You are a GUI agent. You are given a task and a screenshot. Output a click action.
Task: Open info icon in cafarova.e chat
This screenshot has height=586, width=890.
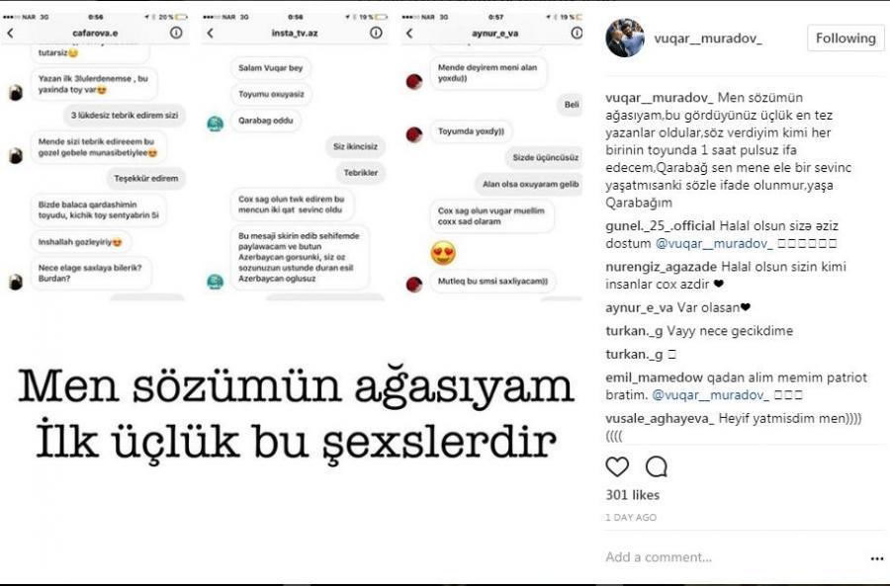pyautogui.click(x=177, y=33)
